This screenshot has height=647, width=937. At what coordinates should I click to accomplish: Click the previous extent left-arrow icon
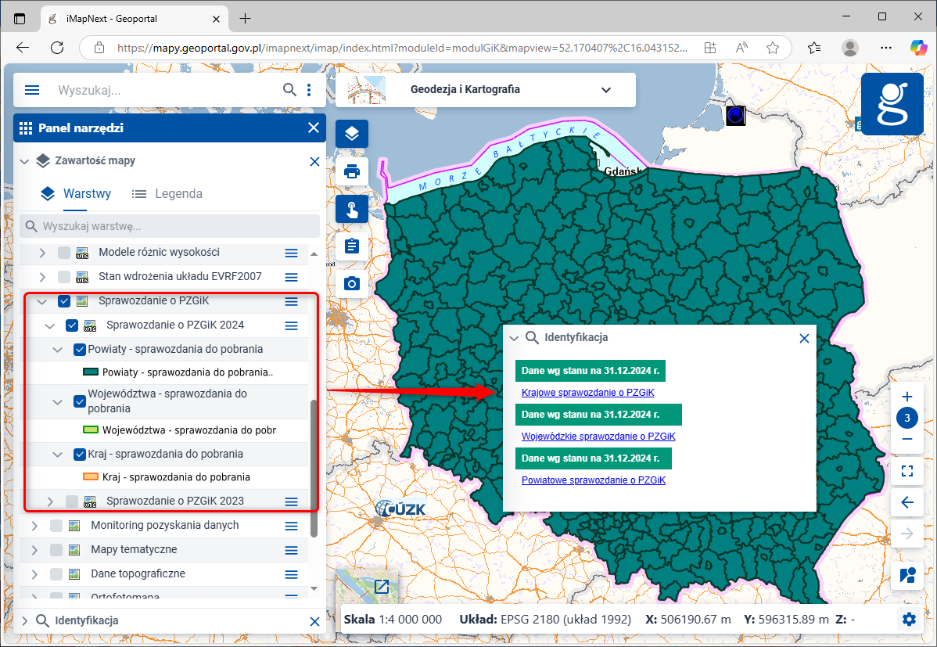906,502
